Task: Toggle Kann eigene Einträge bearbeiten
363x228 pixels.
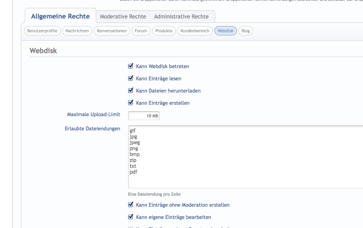Action: coord(131,217)
